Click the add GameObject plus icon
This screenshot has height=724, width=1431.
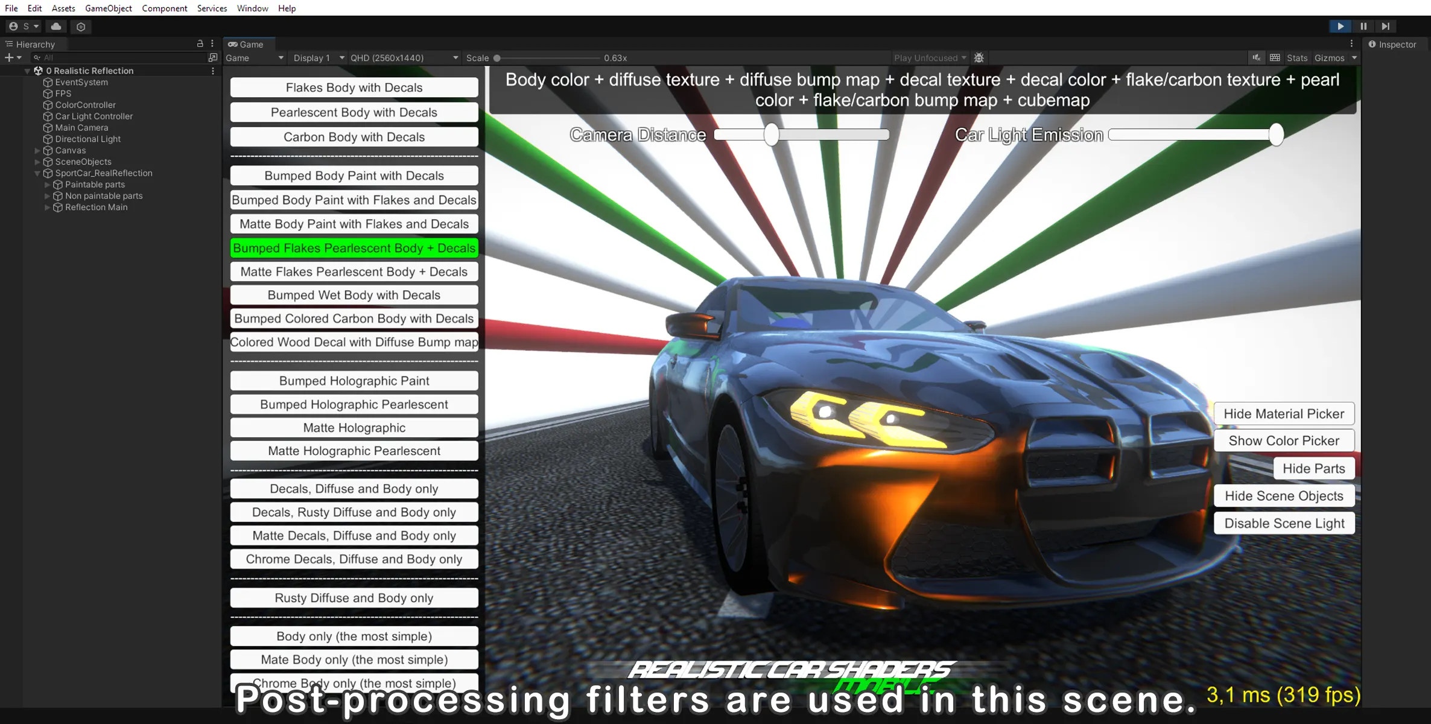coord(9,58)
